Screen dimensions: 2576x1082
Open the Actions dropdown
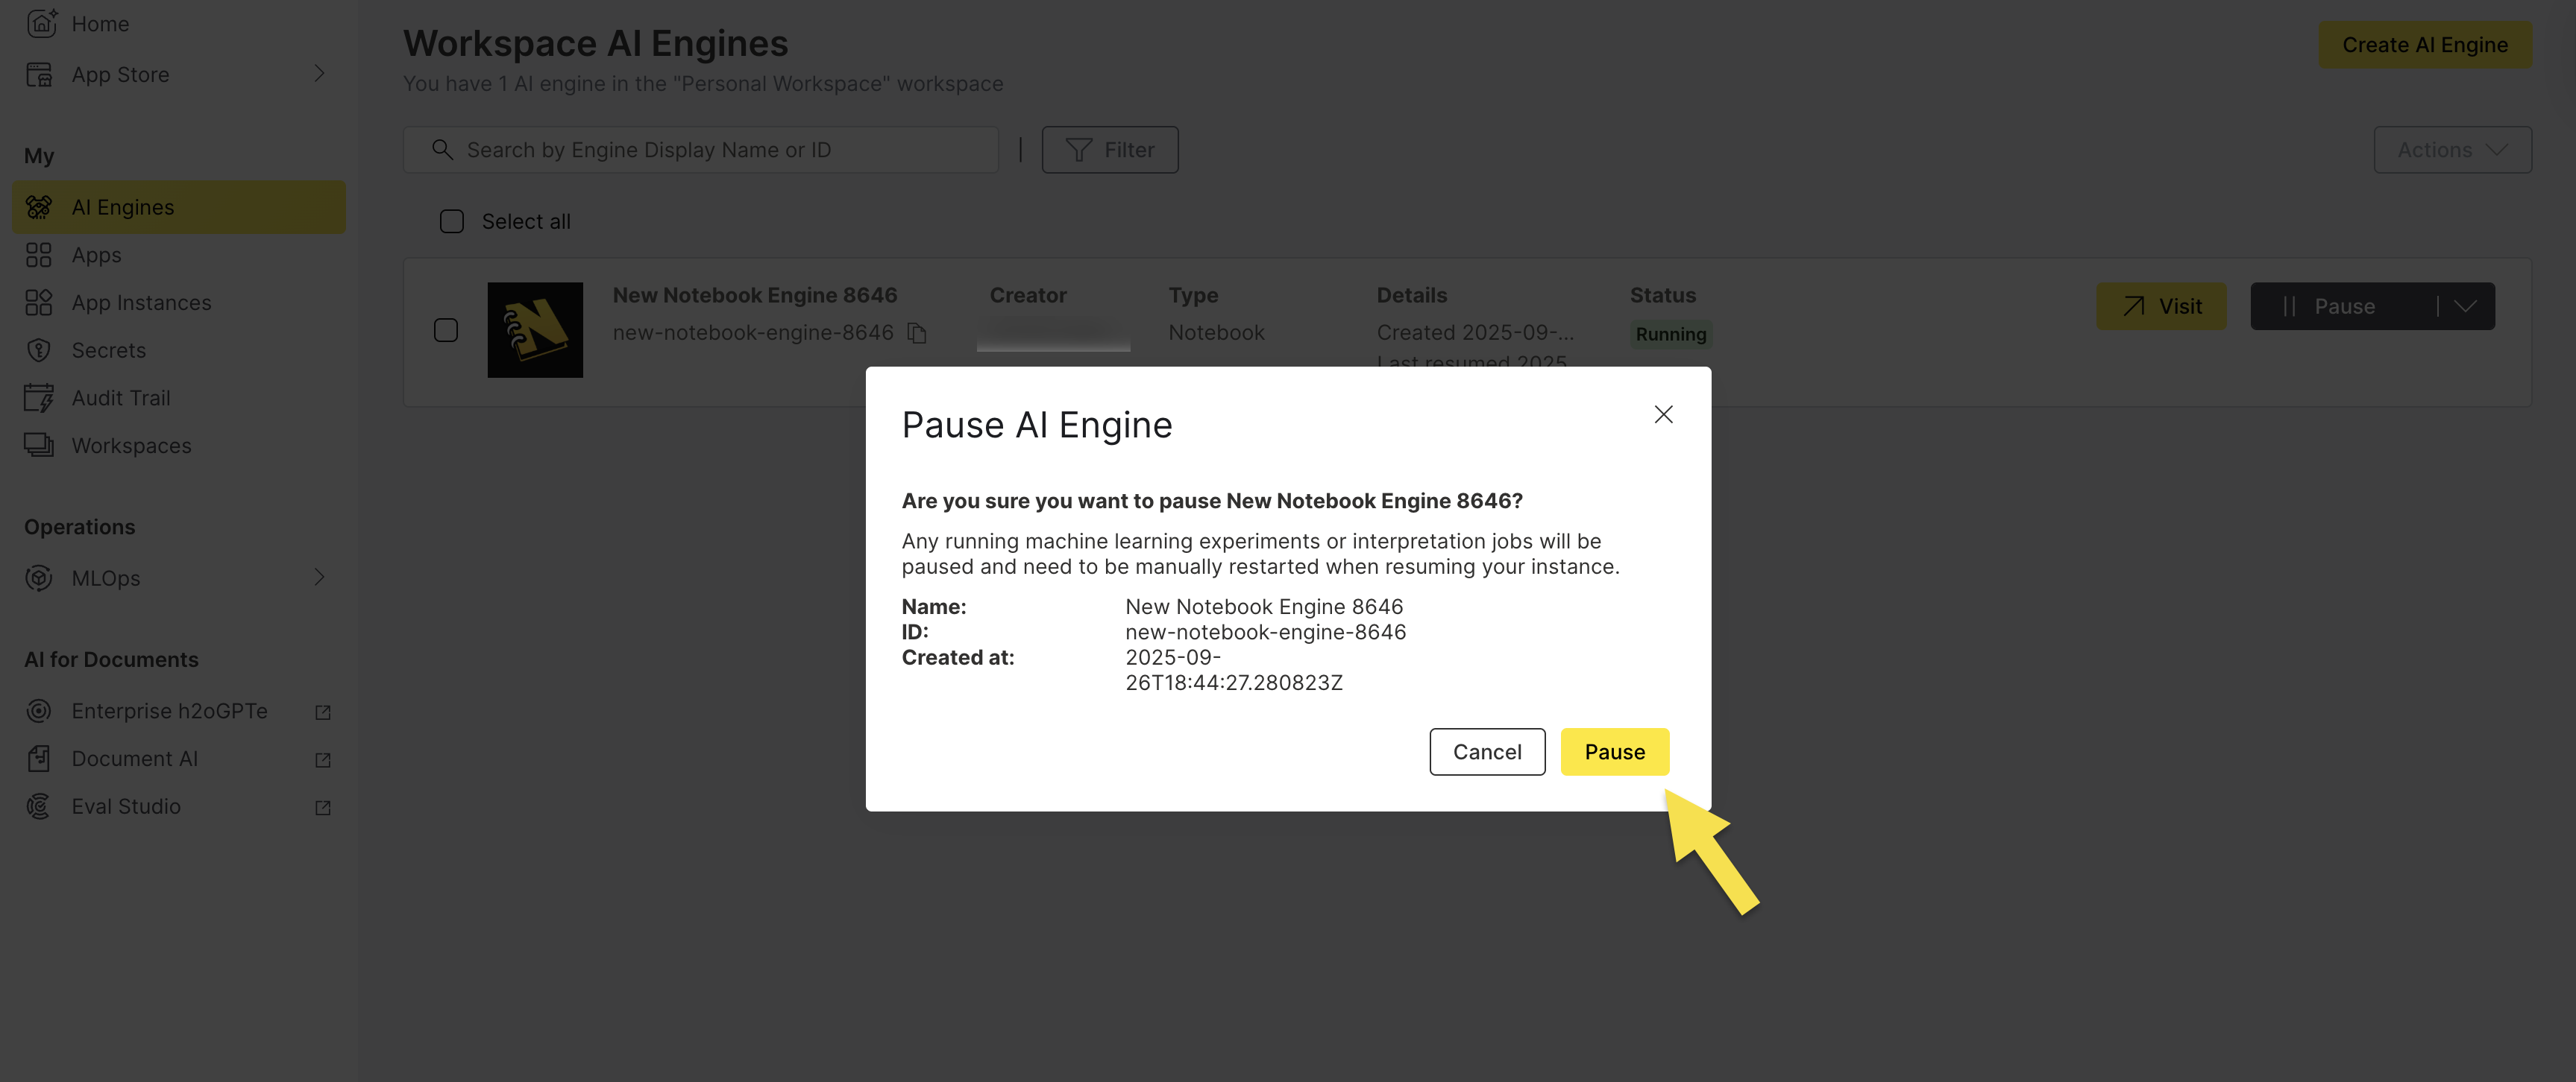coord(2451,149)
